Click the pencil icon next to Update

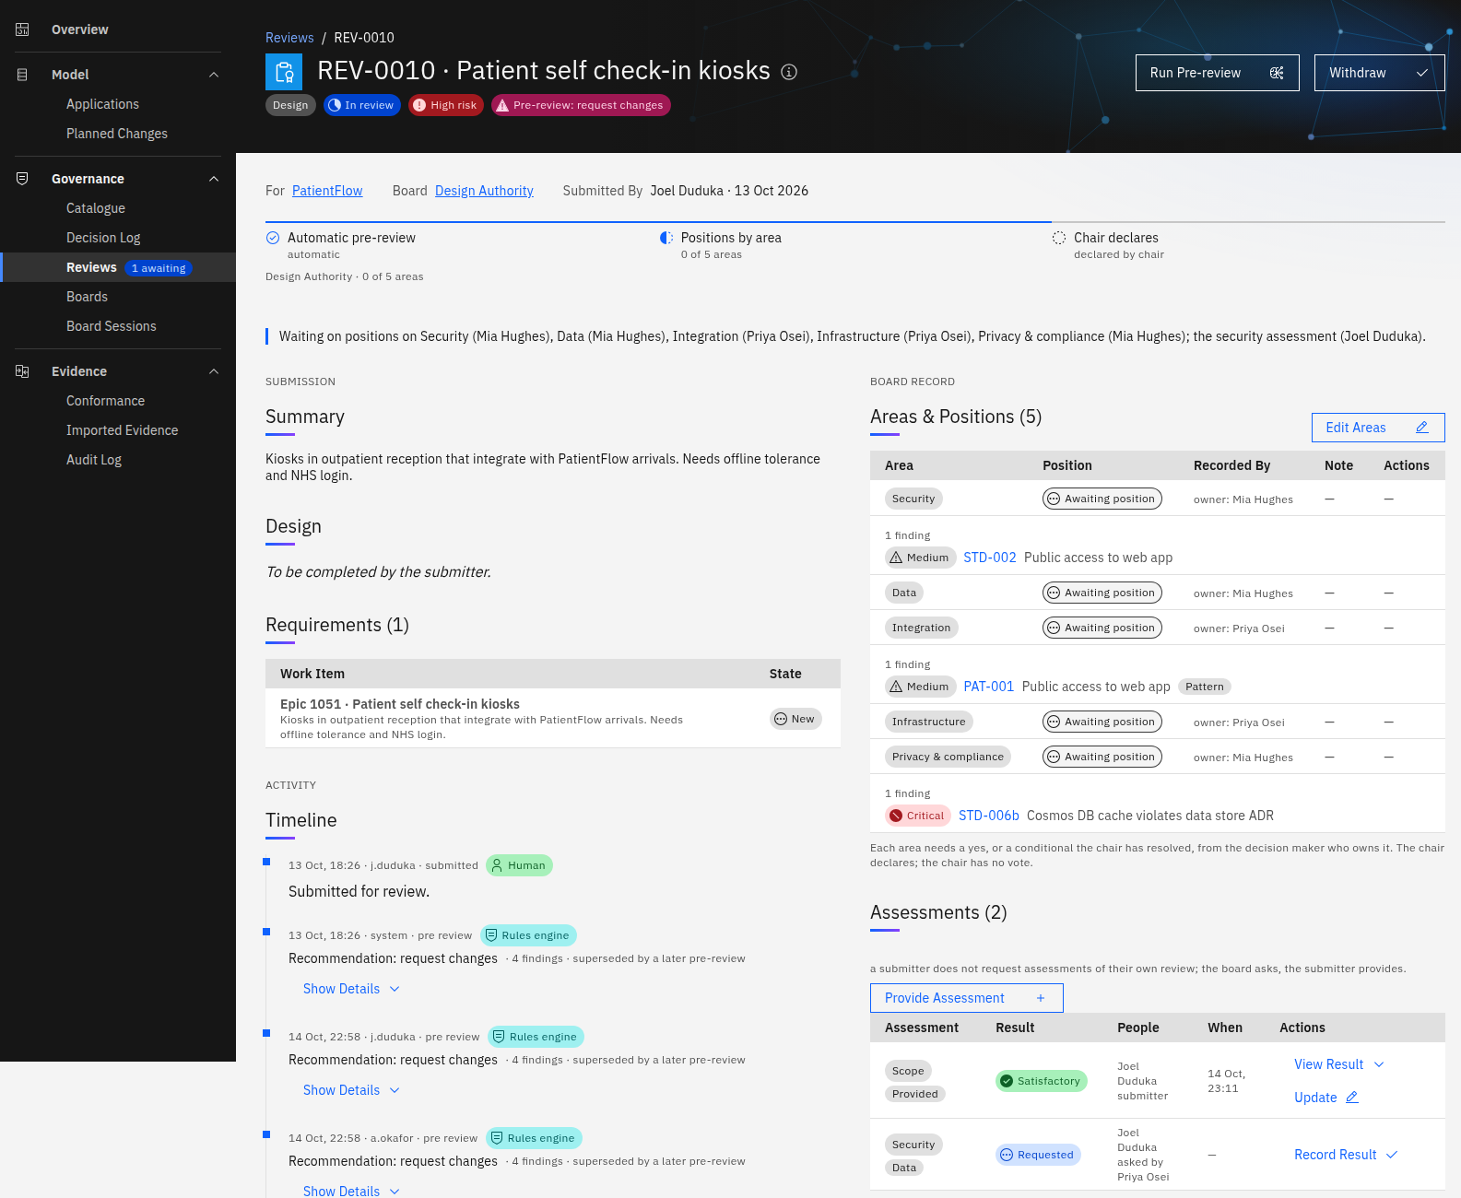(x=1352, y=1098)
